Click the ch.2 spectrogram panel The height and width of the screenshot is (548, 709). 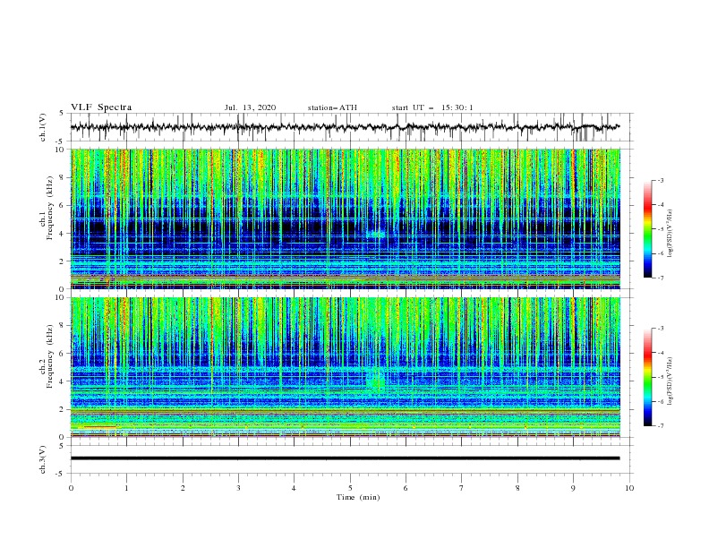[346, 367]
